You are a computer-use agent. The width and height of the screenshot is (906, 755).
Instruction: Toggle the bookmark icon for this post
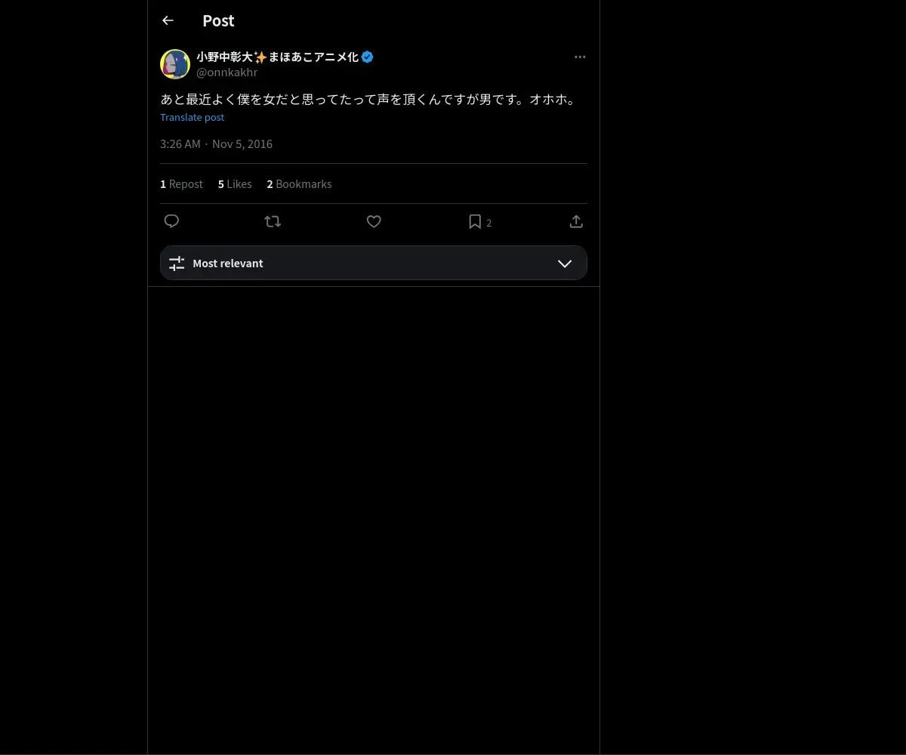pyautogui.click(x=475, y=221)
